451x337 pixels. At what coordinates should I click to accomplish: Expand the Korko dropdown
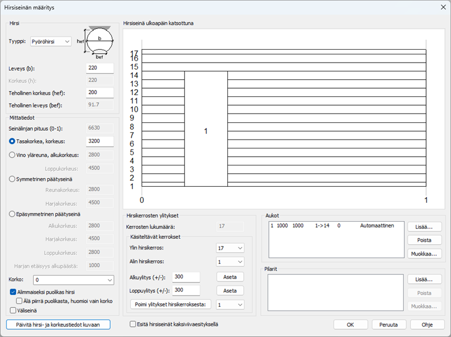(x=73, y=280)
